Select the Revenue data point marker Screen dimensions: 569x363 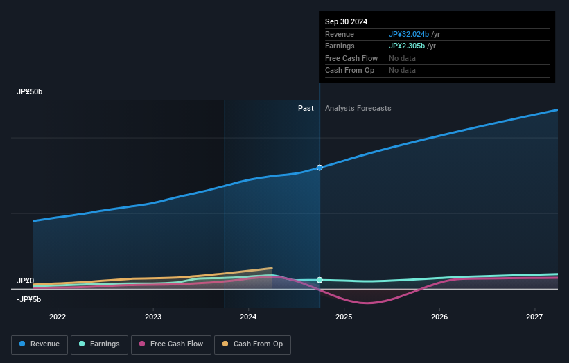tap(319, 168)
